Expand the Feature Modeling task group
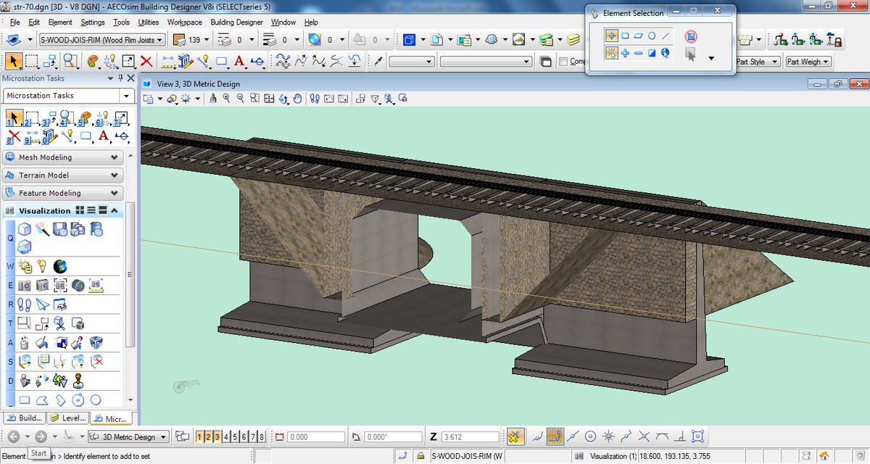This screenshot has width=870, height=464. [62, 194]
